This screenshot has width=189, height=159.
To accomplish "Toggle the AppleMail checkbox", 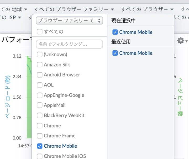I will [x=40, y=105].
